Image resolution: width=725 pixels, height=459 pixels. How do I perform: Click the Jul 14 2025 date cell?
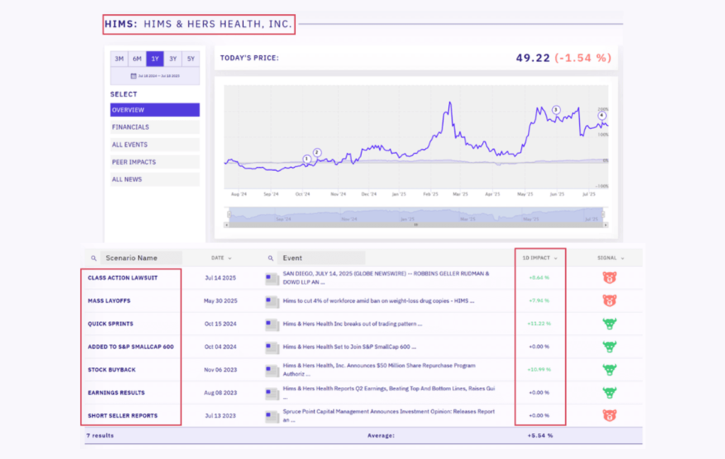pyautogui.click(x=221, y=278)
